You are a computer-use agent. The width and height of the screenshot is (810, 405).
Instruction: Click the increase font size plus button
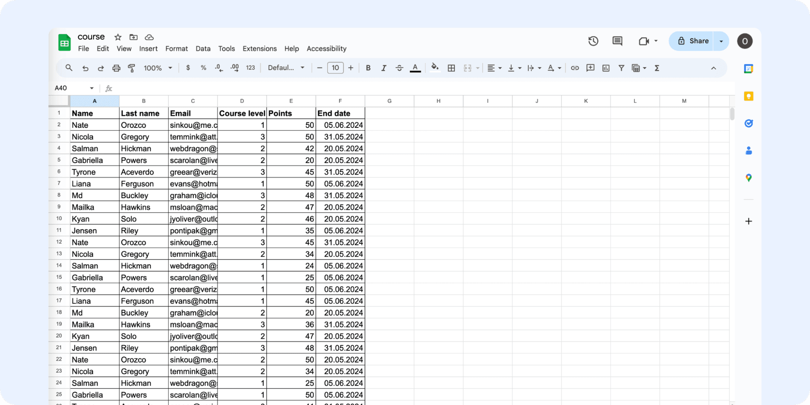(351, 68)
